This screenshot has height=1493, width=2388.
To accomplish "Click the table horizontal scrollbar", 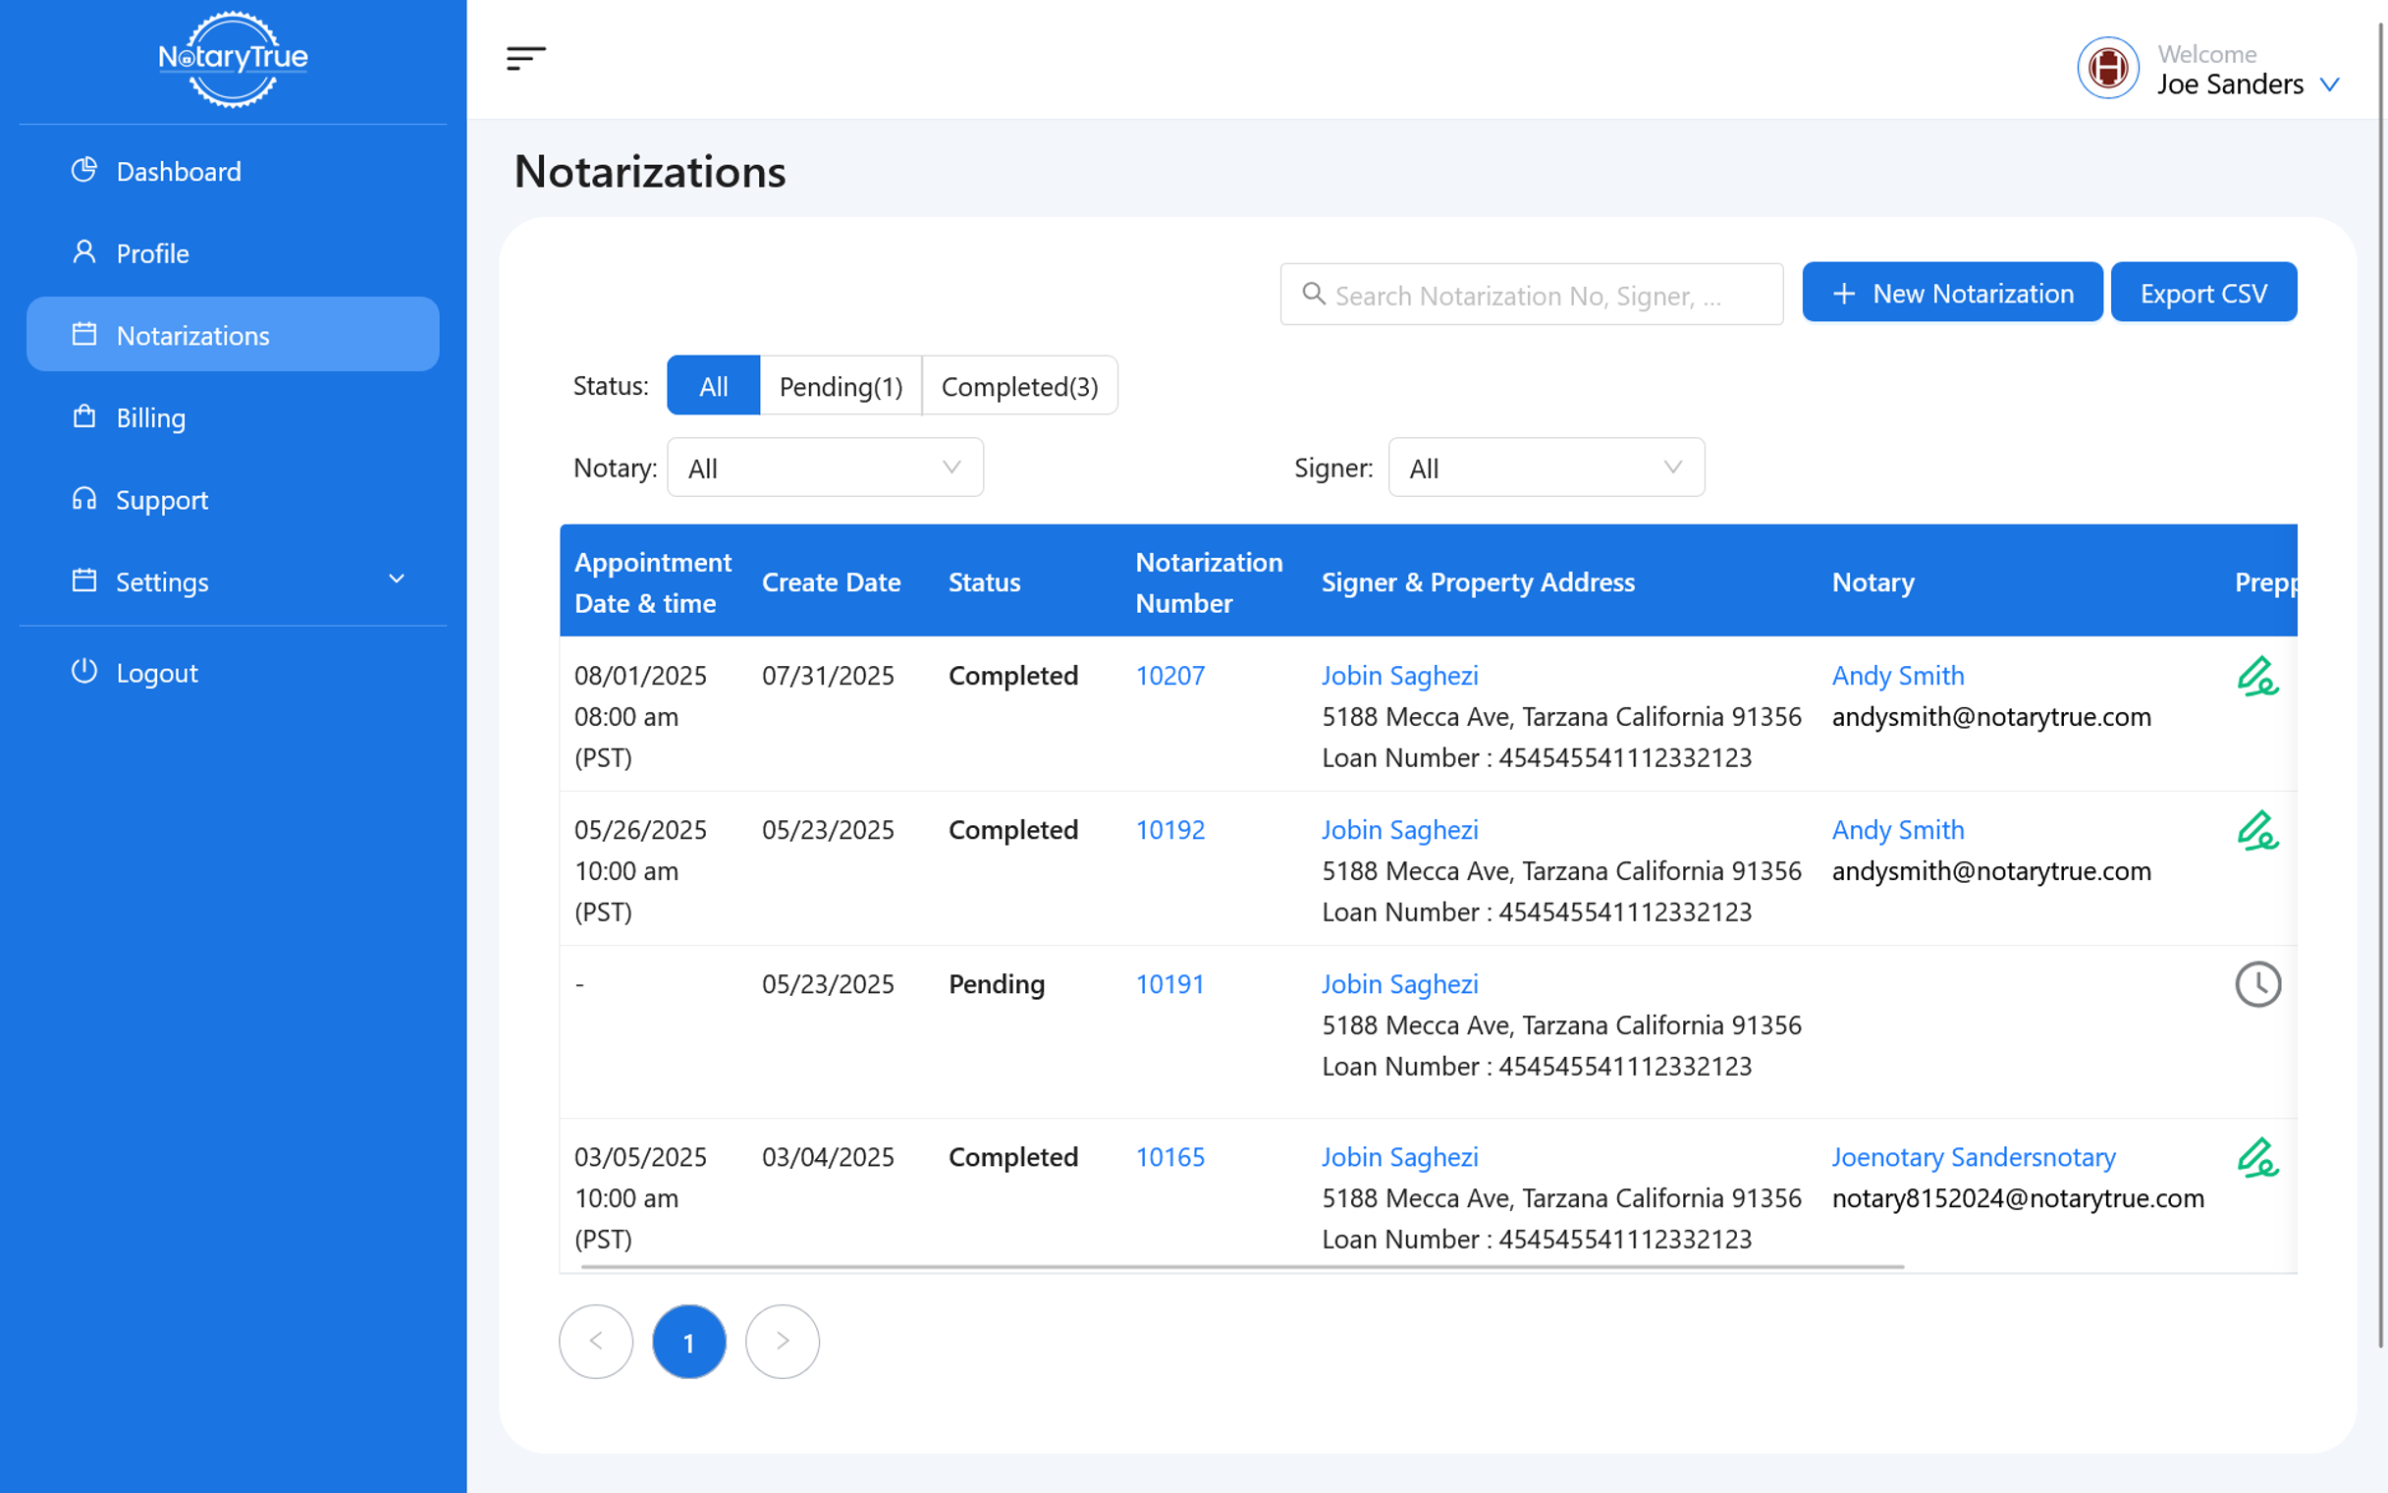I will click(x=1241, y=1266).
